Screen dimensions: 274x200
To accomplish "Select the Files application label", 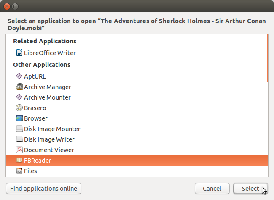I will point(30,171).
